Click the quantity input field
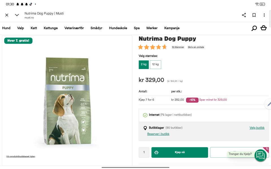The height and width of the screenshot is (169, 271). tap(144, 152)
